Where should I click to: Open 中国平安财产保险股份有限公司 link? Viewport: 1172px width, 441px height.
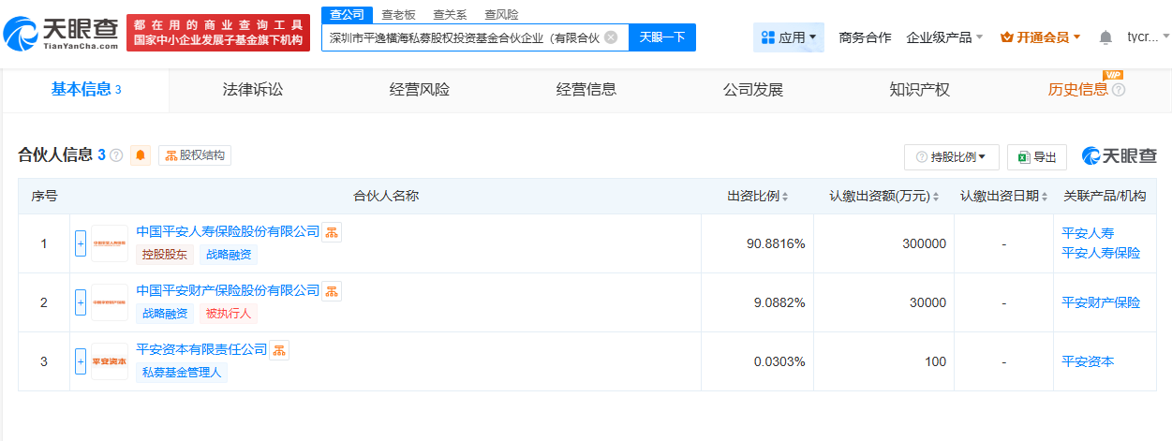(228, 290)
